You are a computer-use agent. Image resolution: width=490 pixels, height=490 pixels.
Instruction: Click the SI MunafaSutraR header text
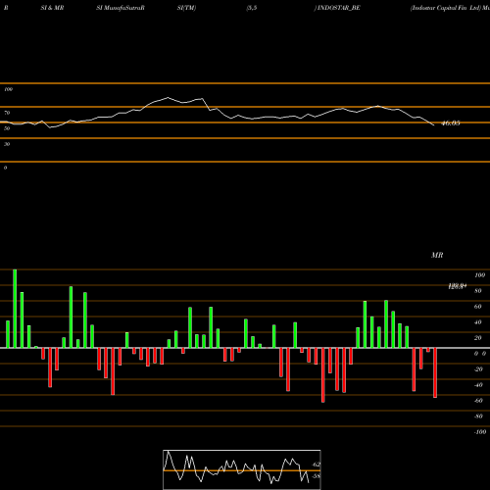(x=121, y=8)
